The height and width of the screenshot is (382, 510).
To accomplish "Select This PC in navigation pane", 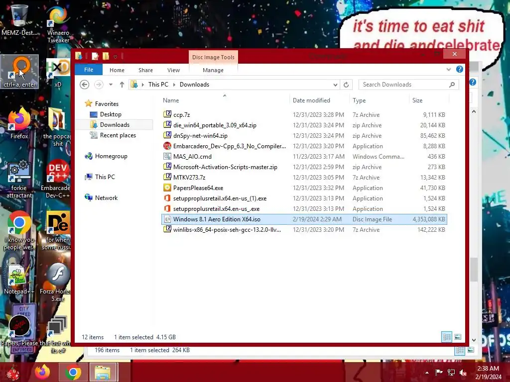I will coord(105,177).
